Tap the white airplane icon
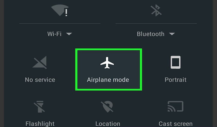 pyautogui.click(x=107, y=62)
